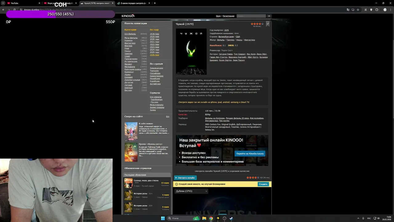This screenshot has height=222, width=394.
Task: Click the volume icon in the system tray
Action: point(378,218)
